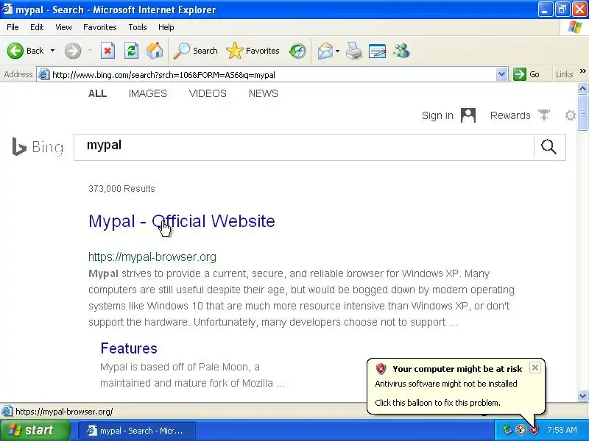The width and height of the screenshot is (589, 441).
Task: Open the Favorites menu
Action: point(100,27)
